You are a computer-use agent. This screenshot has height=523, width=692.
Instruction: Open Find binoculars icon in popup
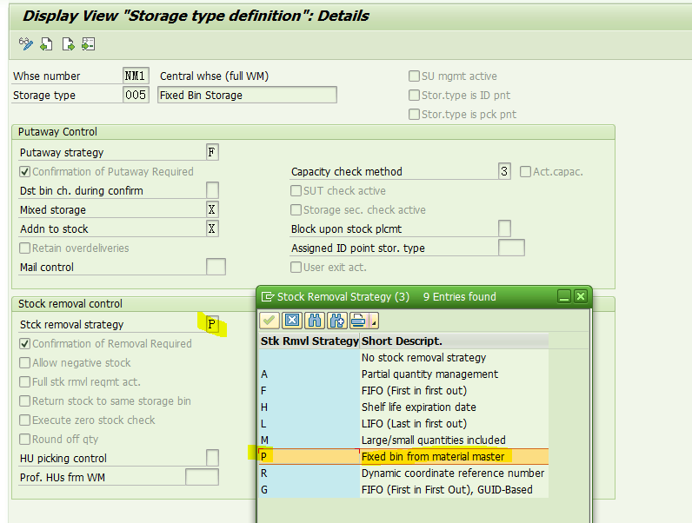(315, 321)
